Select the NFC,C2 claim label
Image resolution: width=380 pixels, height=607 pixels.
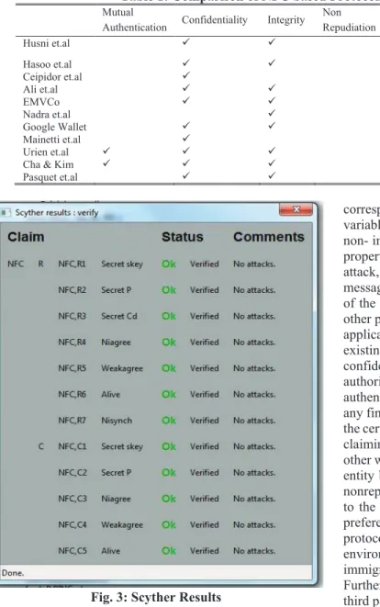click(73, 473)
